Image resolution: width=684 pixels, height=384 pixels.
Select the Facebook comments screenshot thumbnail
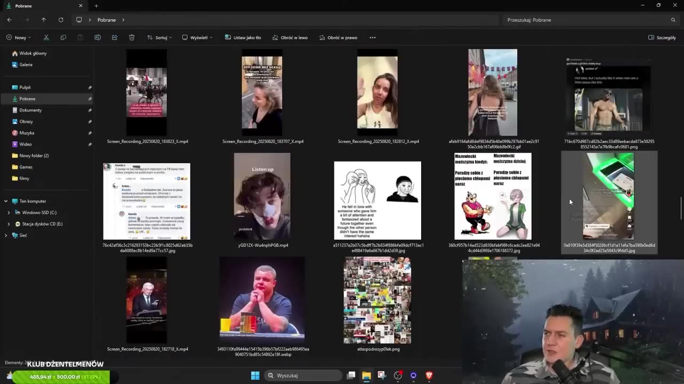tap(146, 202)
